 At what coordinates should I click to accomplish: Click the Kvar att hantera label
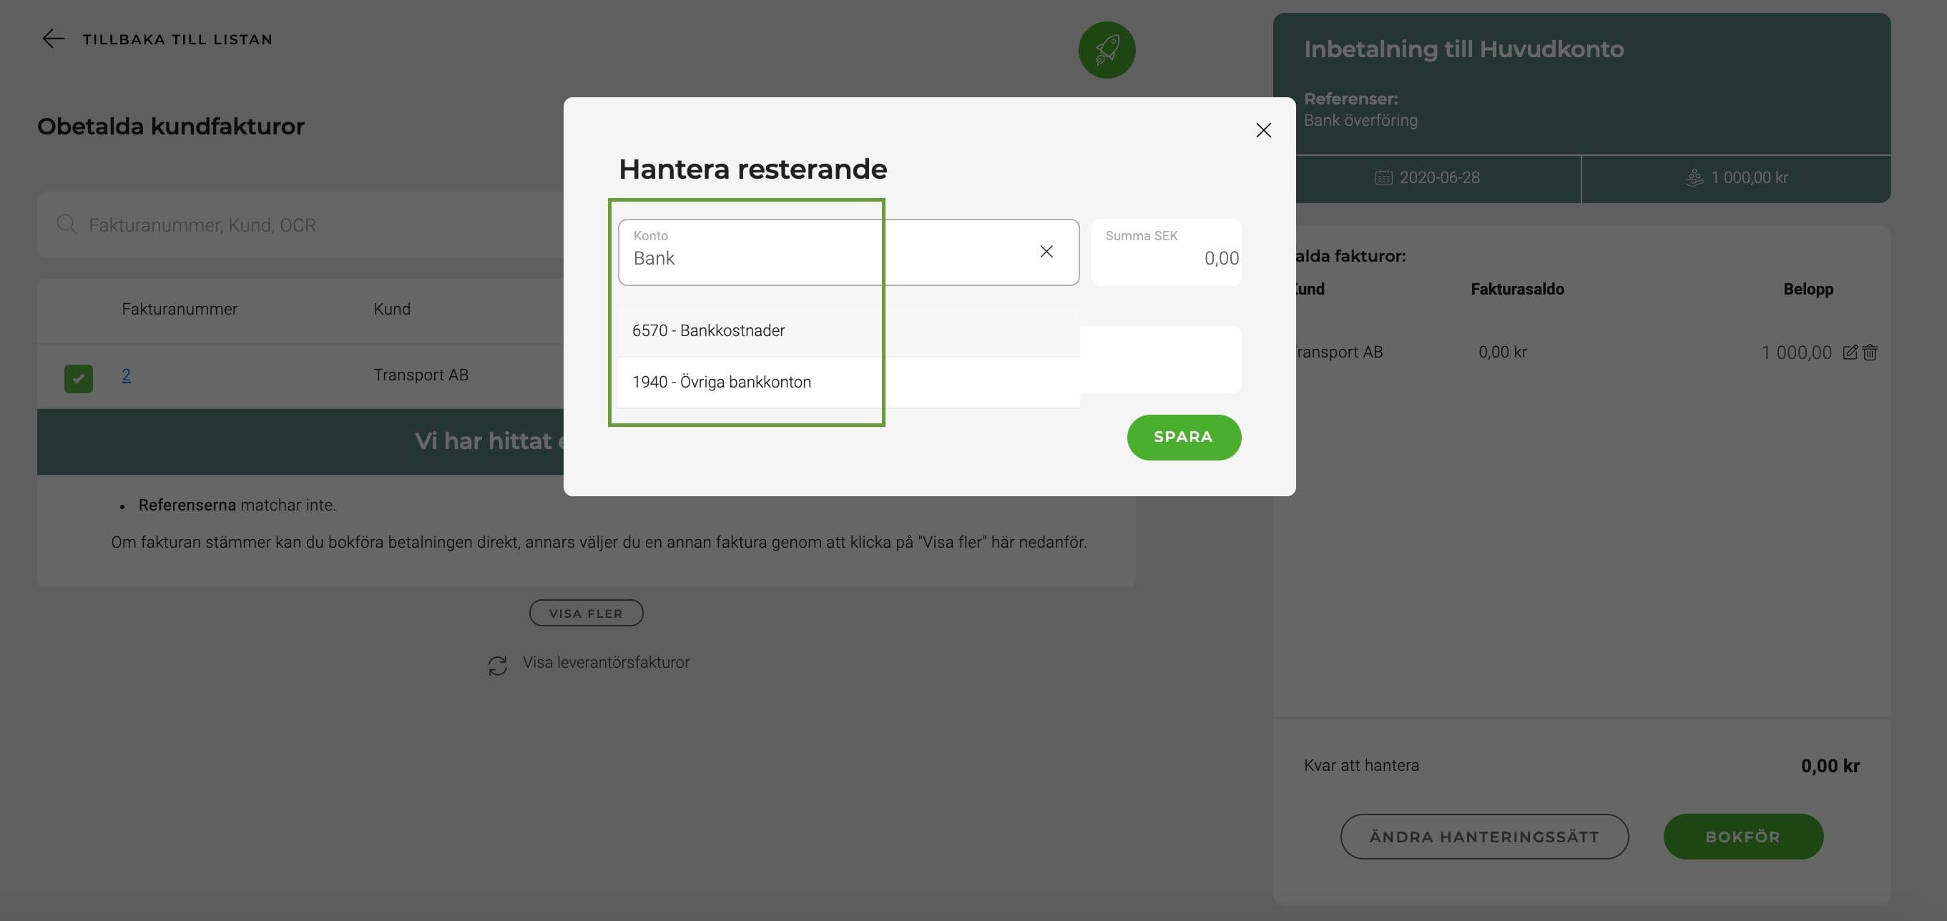tap(1361, 765)
